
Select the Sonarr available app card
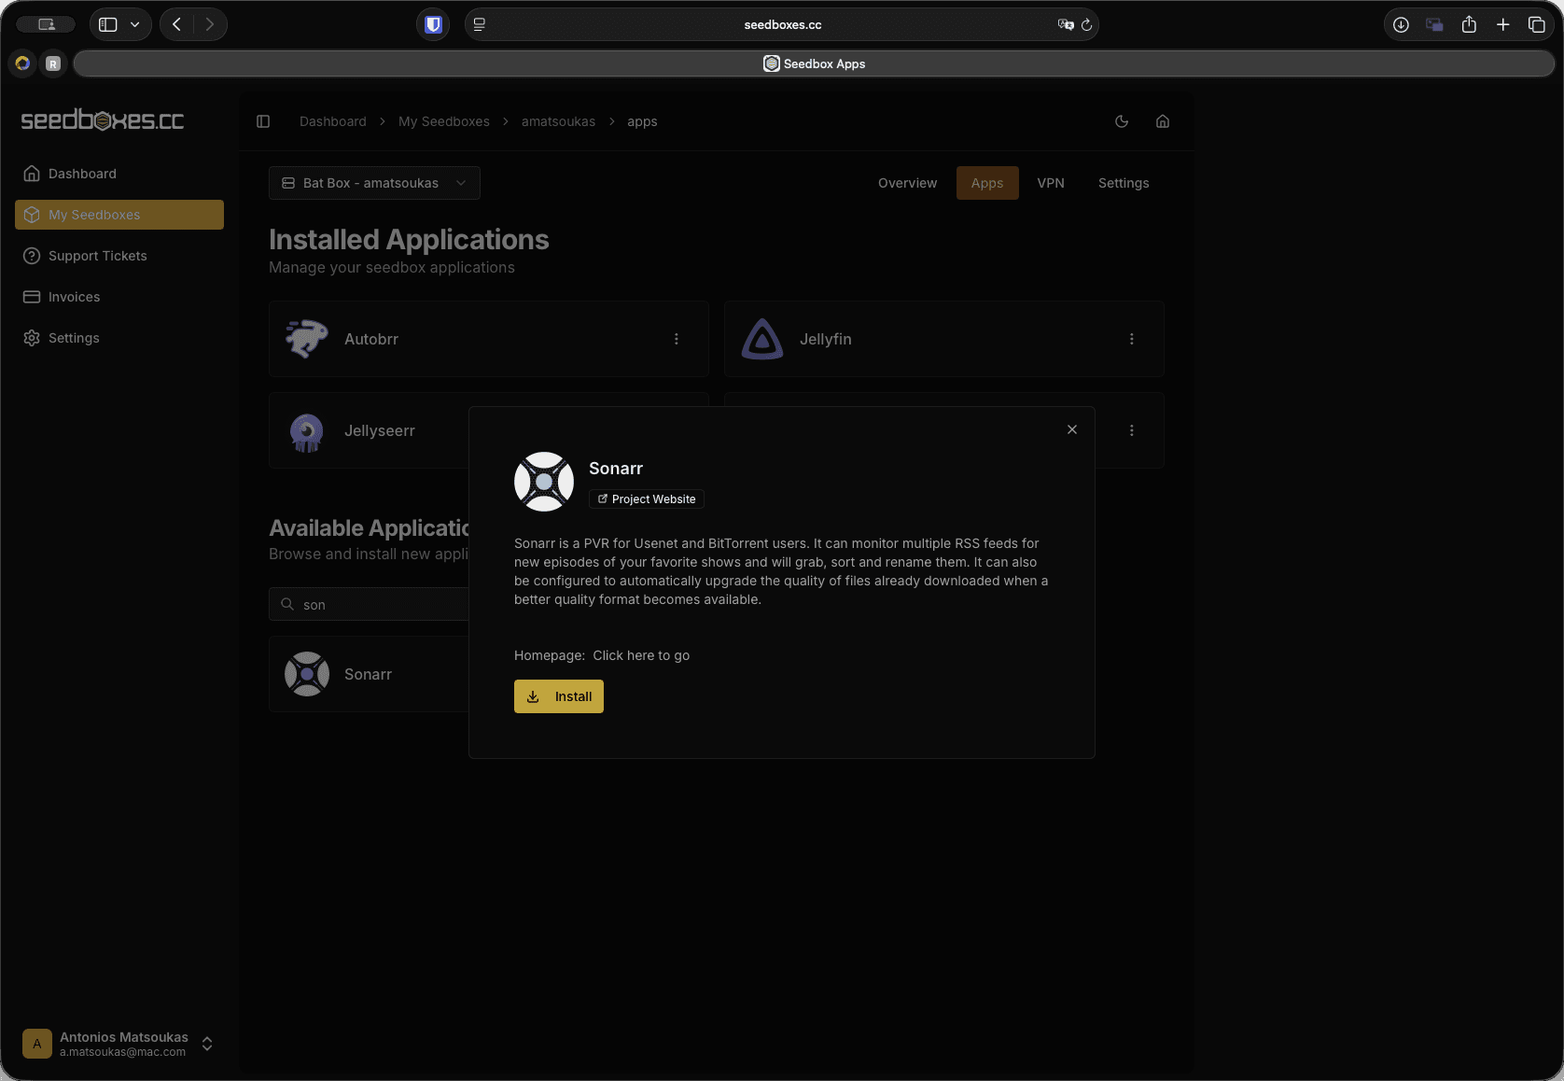click(370, 674)
